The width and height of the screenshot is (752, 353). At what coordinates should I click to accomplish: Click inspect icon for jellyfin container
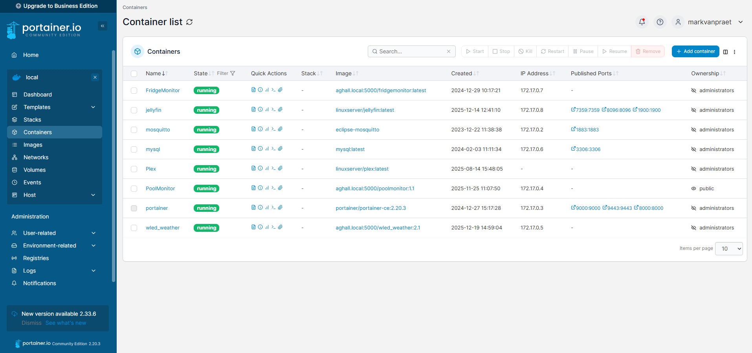click(260, 109)
